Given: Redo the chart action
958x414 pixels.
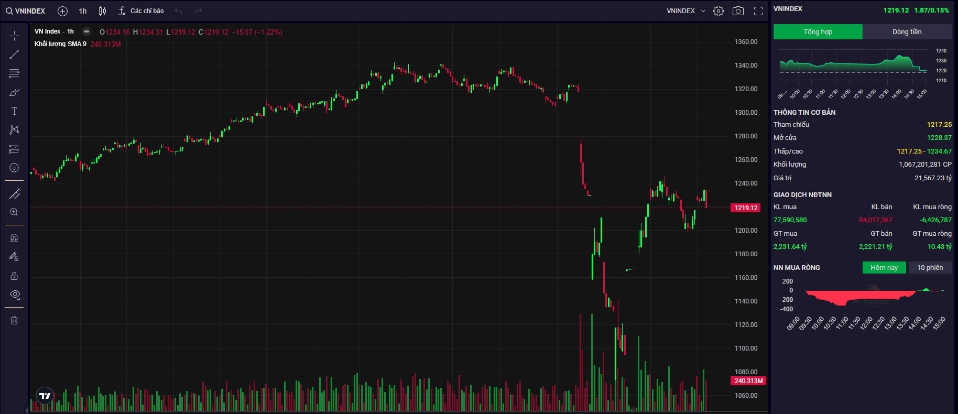Looking at the screenshot, I should (x=198, y=11).
